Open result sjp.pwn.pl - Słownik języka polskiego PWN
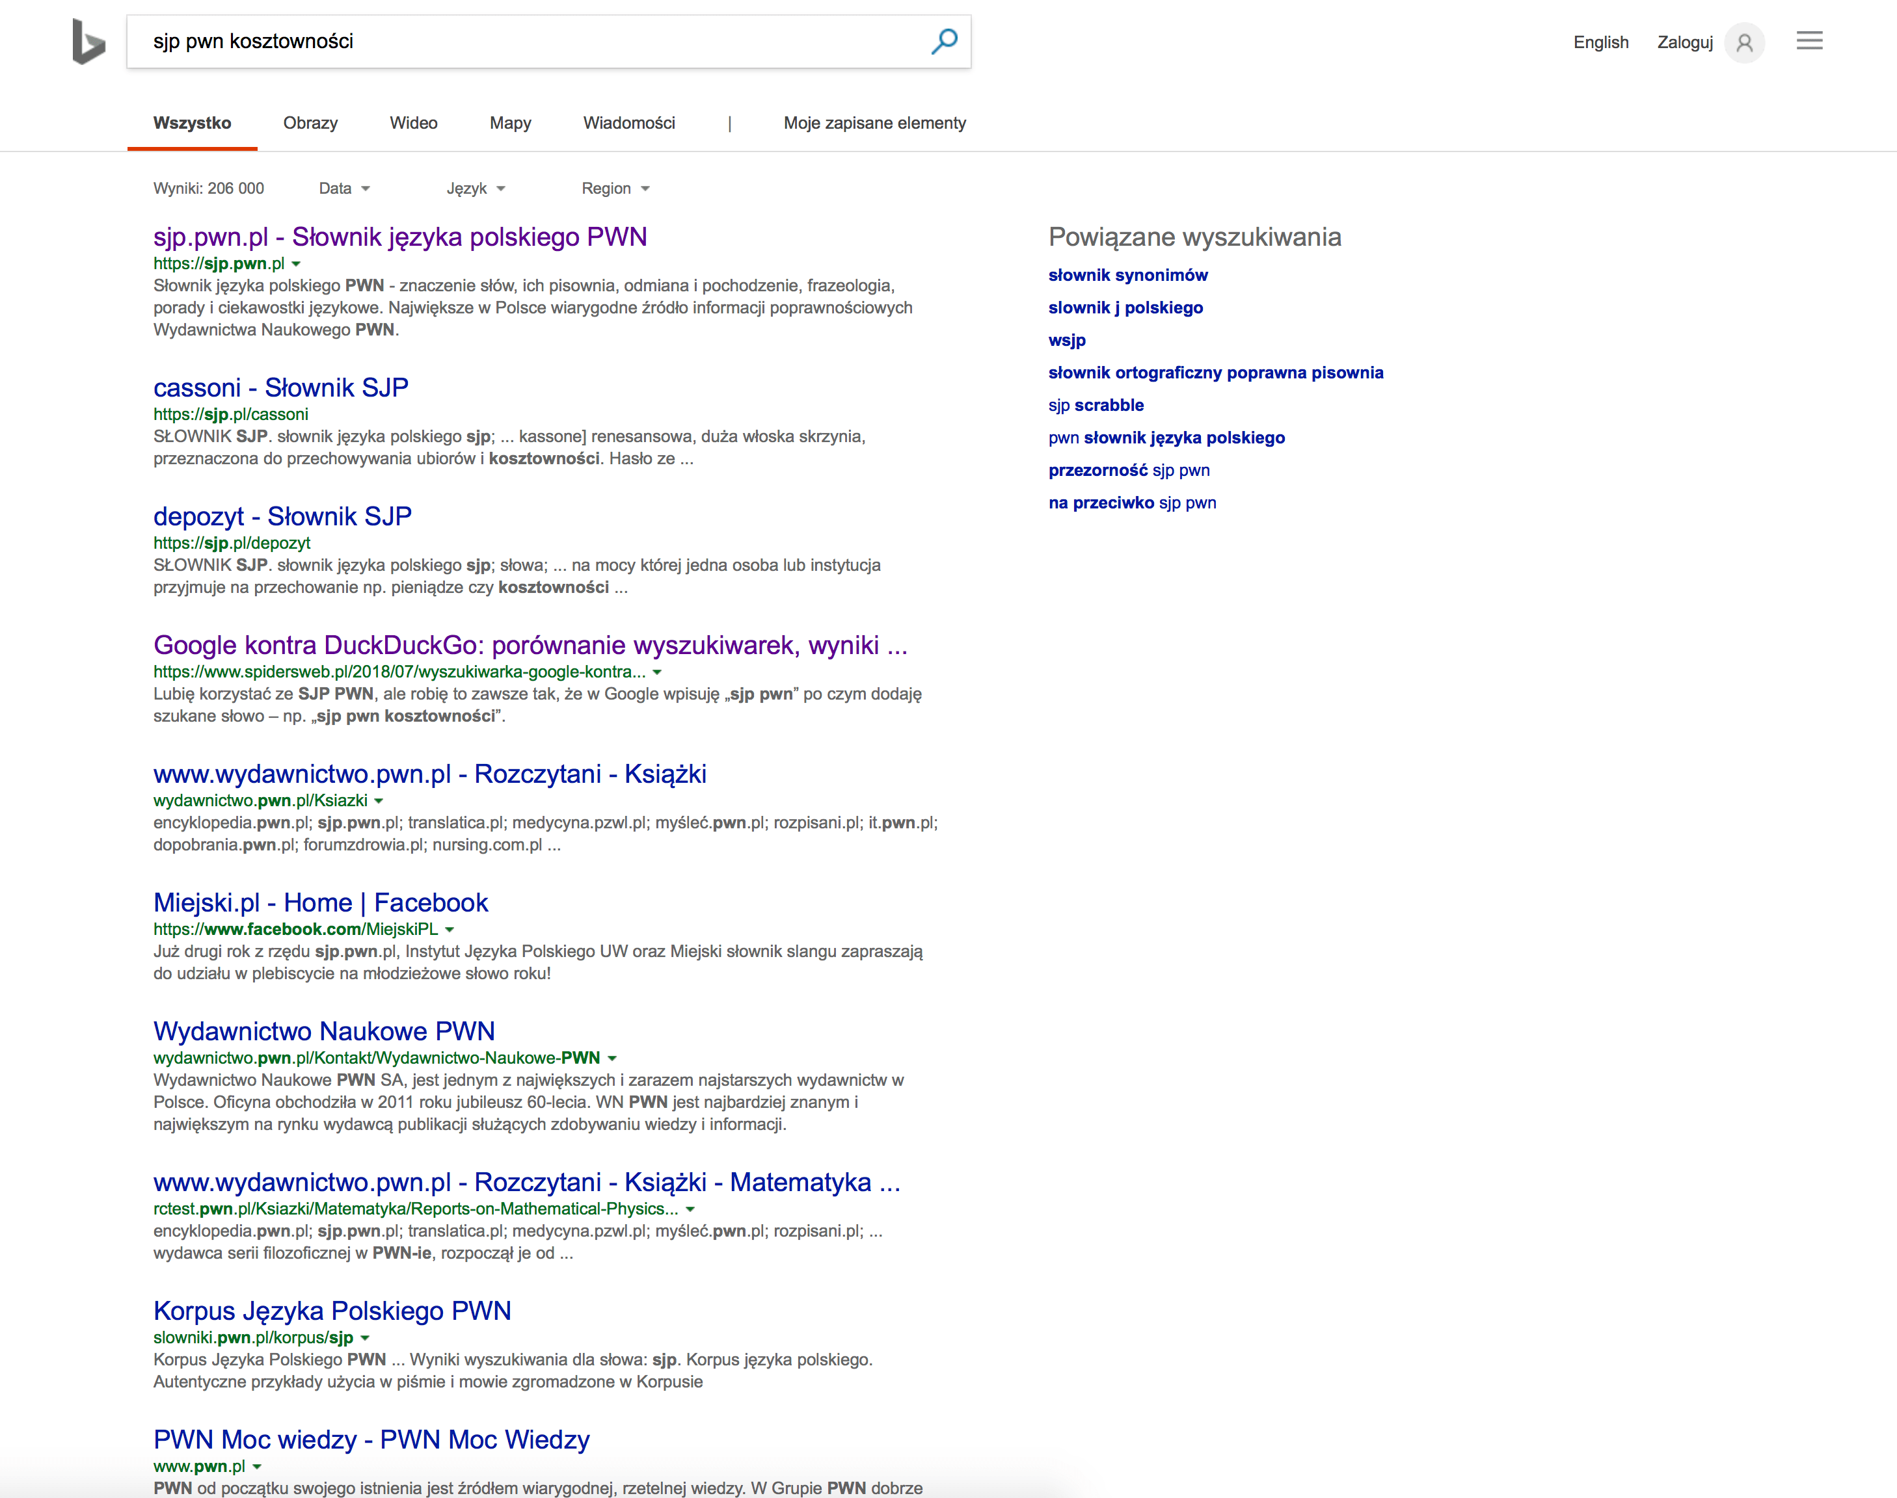The image size is (1897, 1498). click(x=400, y=237)
